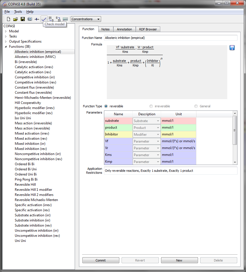Choose the General function type option

[x=196, y=106]
